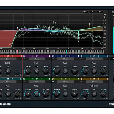Select red band 1 node on the graph
114x114 pixels.
[17, 30]
